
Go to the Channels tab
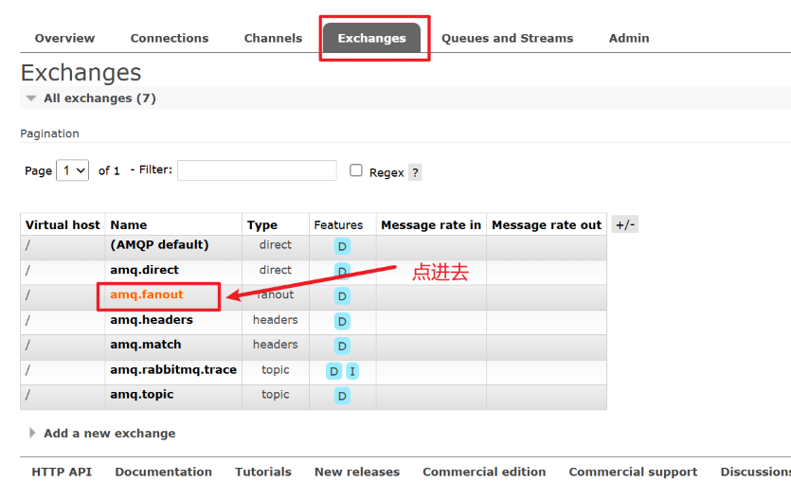(x=273, y=38)
